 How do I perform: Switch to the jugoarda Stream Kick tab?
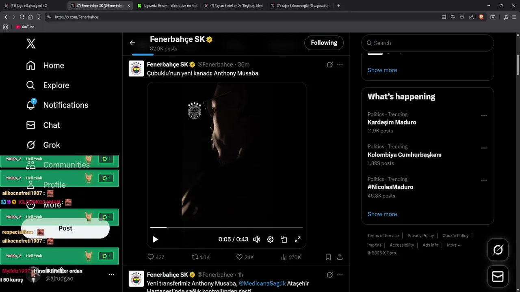click(x=167, y=6)
